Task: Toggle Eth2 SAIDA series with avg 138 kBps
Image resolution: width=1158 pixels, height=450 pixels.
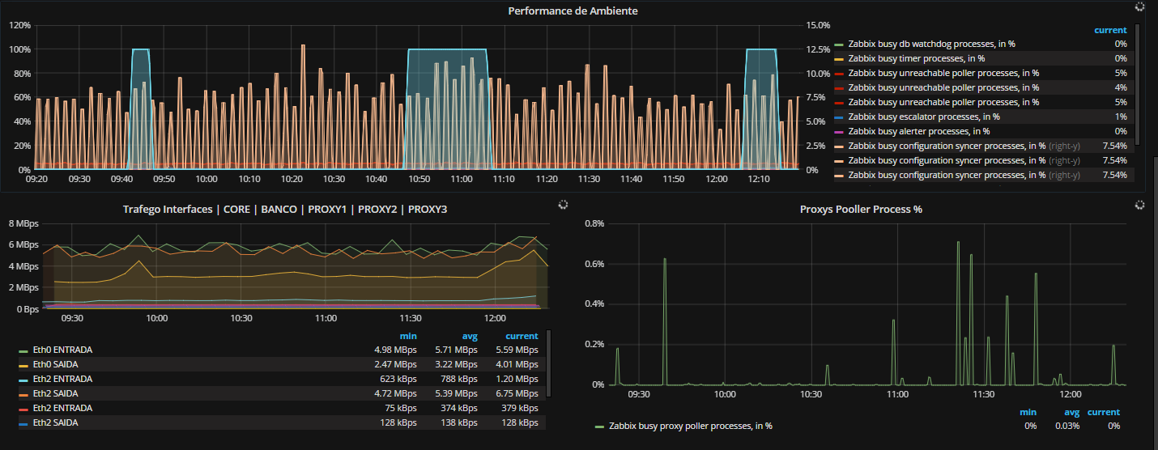Action: point(56,422)
